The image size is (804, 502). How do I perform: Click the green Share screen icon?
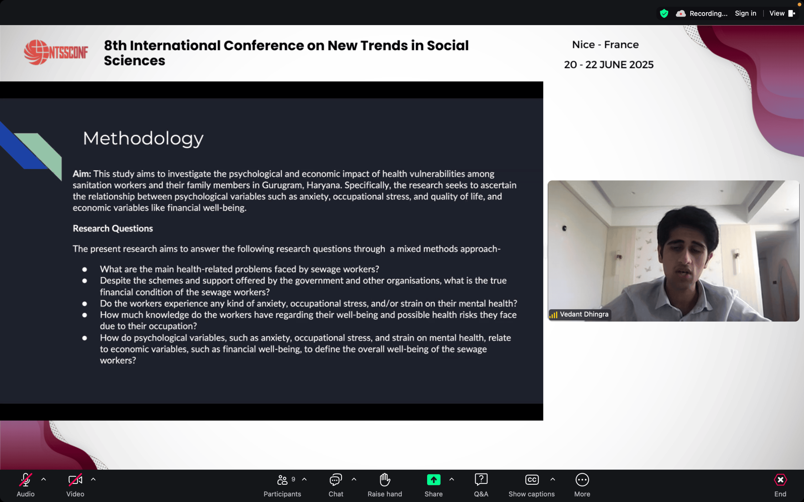click(x=433, y=480)
